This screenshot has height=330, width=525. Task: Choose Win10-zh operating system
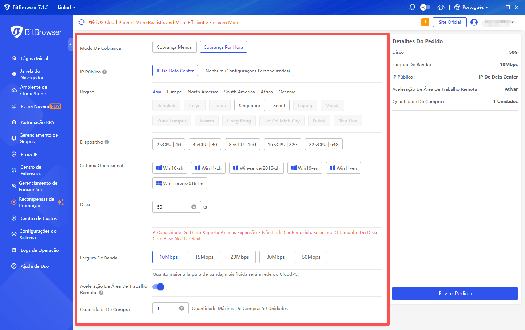tap(170, 168)
